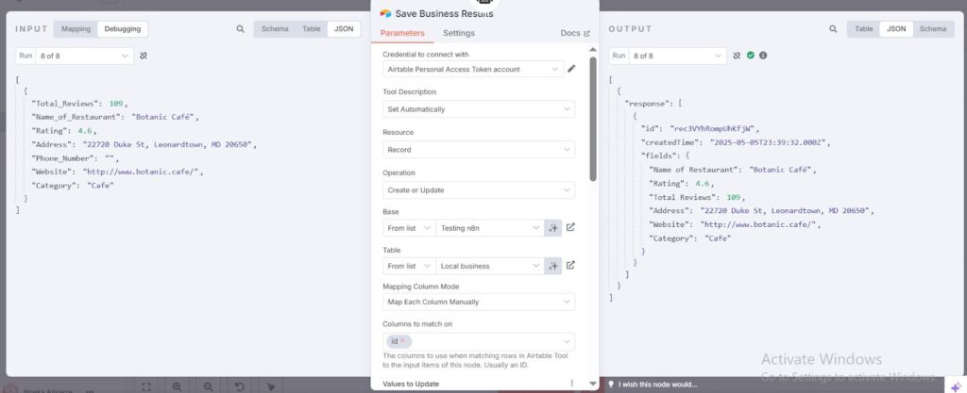Viewport: 967px width, 393px height.
Task: Search the OUTPUT panel data
Action: [833, 29]
